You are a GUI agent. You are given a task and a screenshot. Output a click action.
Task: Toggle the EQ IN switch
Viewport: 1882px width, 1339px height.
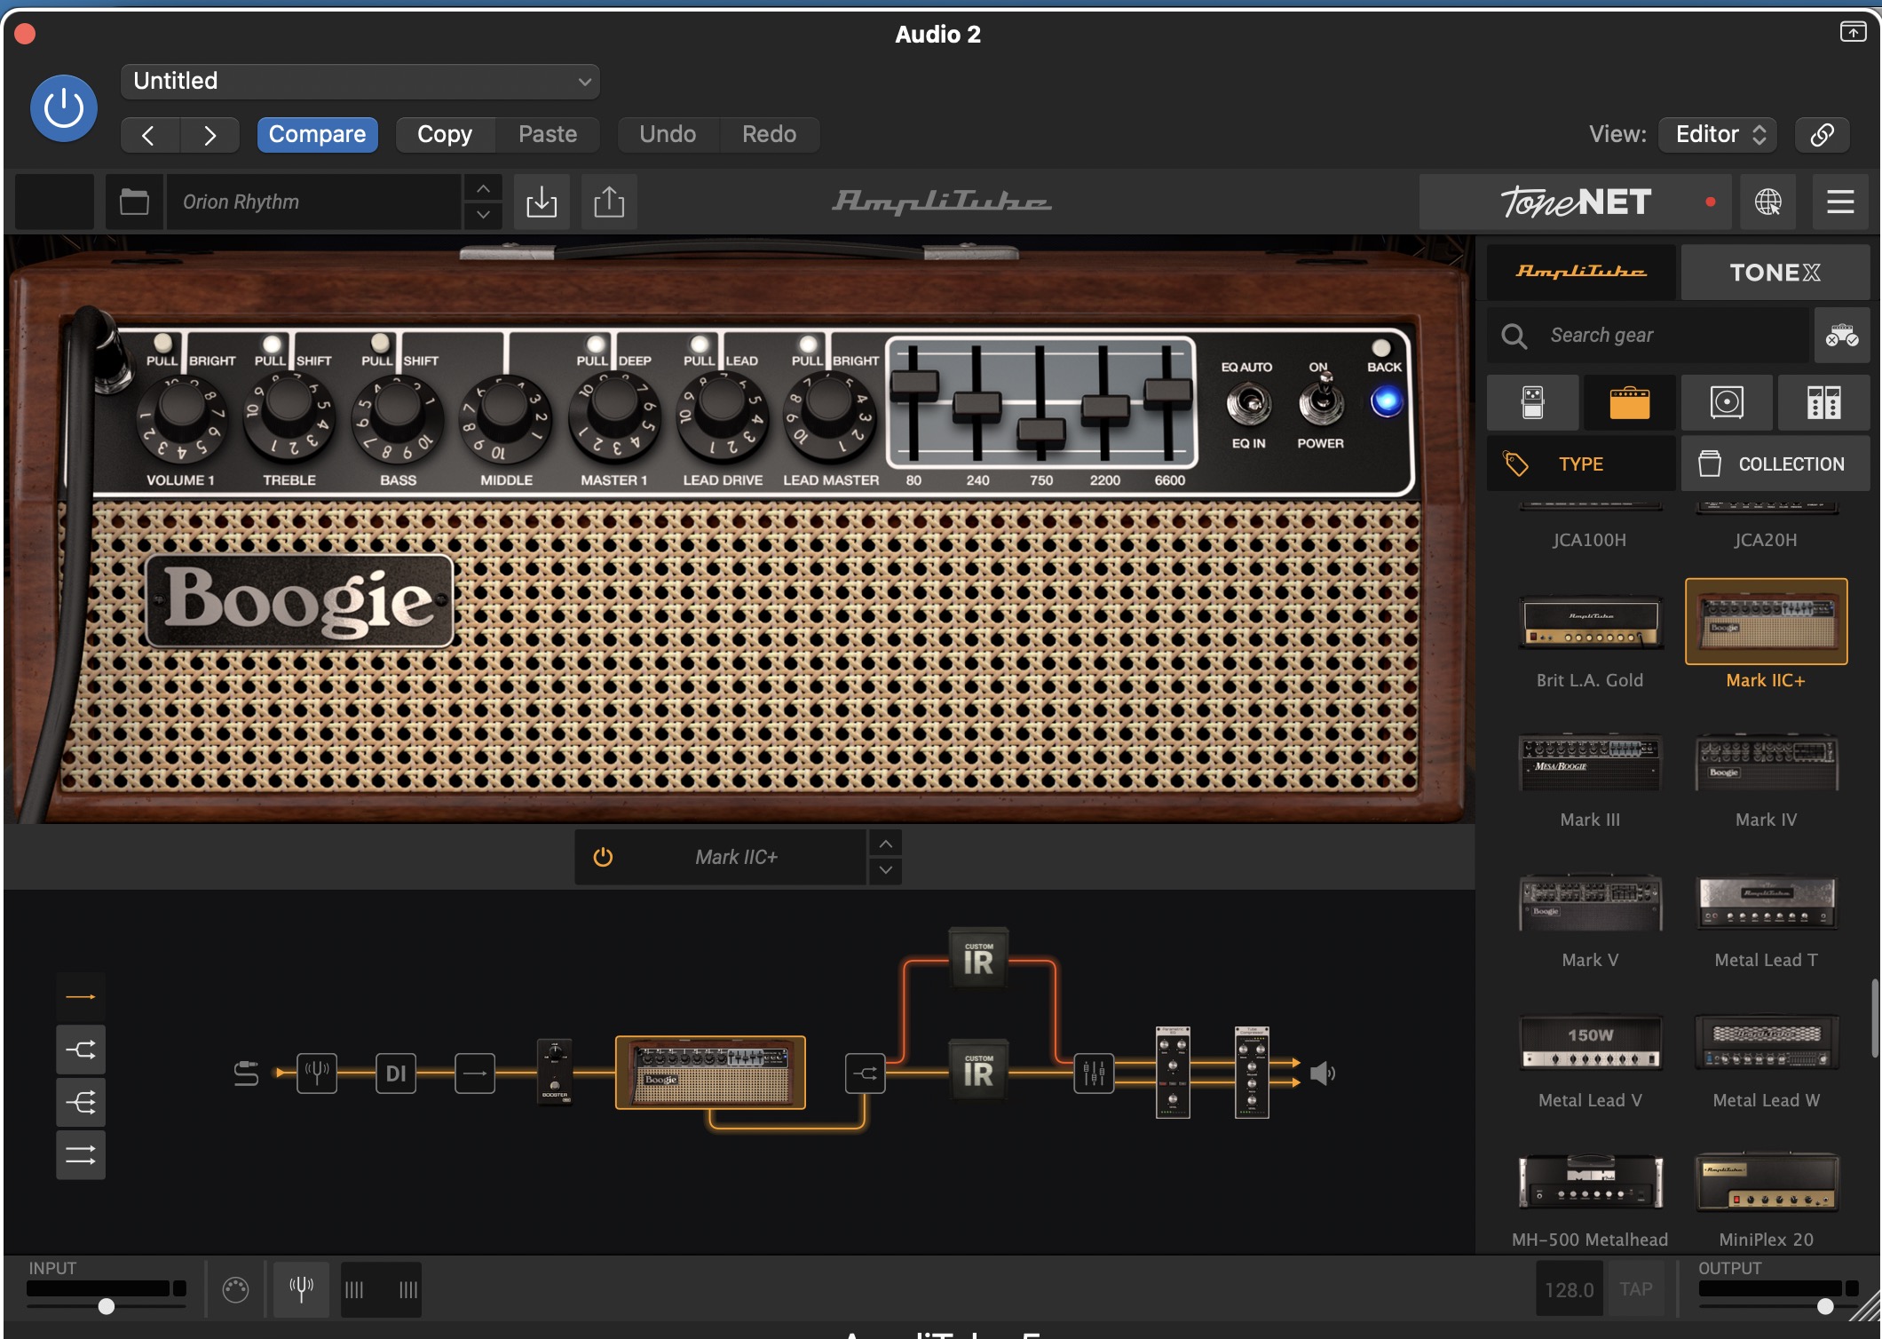(x=1248, y=404)
